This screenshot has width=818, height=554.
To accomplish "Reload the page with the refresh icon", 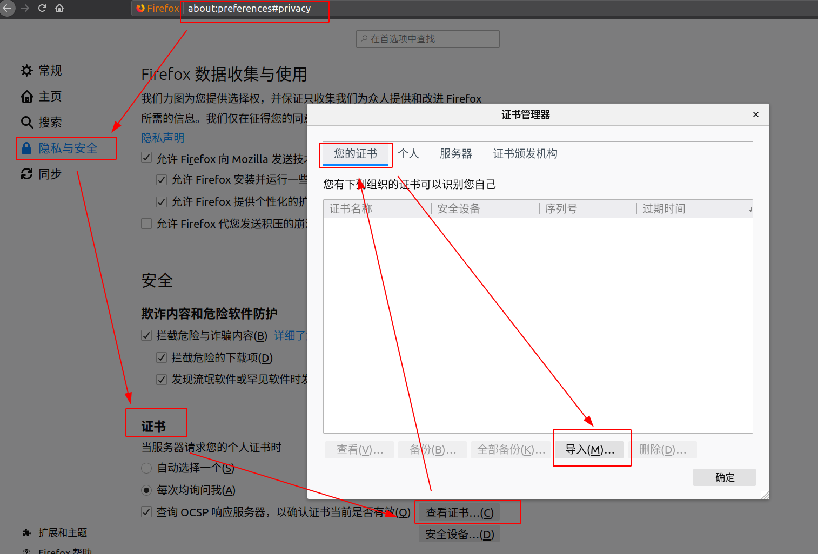I will pyautogui.click(x=42, y=8).
